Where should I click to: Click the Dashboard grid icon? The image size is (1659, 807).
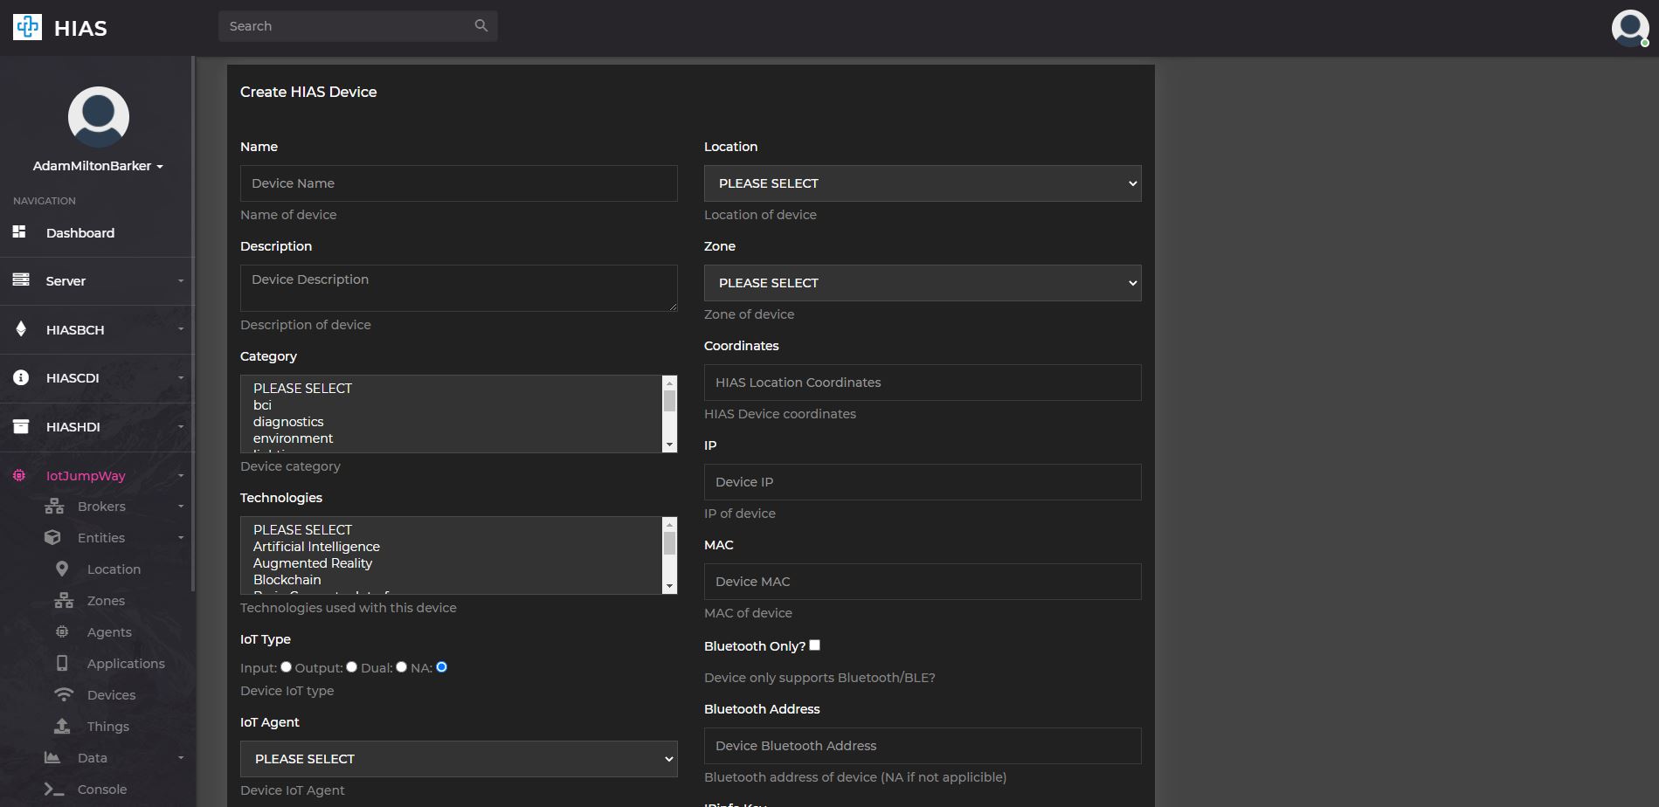(x=19, y=232)
